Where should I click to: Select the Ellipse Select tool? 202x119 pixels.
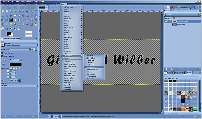point(7,11)
